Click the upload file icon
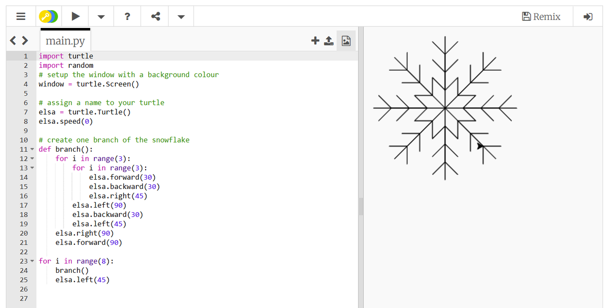This screenshot has width=611, height=308. tap(329, 41)
